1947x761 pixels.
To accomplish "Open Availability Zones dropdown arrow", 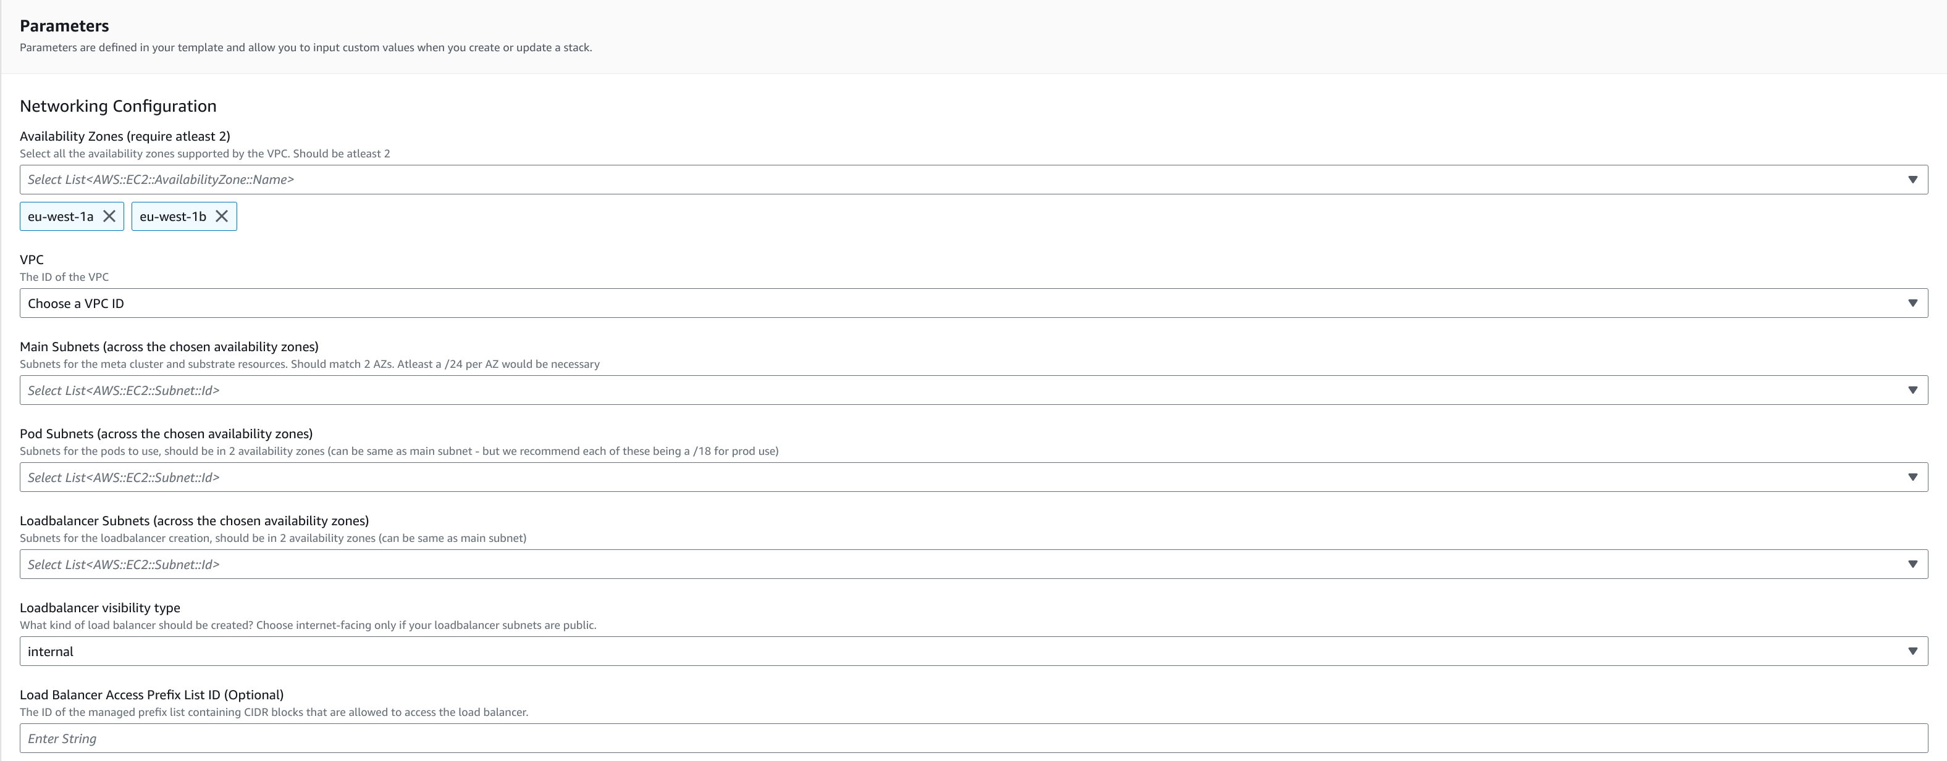I will point(1912,180).
